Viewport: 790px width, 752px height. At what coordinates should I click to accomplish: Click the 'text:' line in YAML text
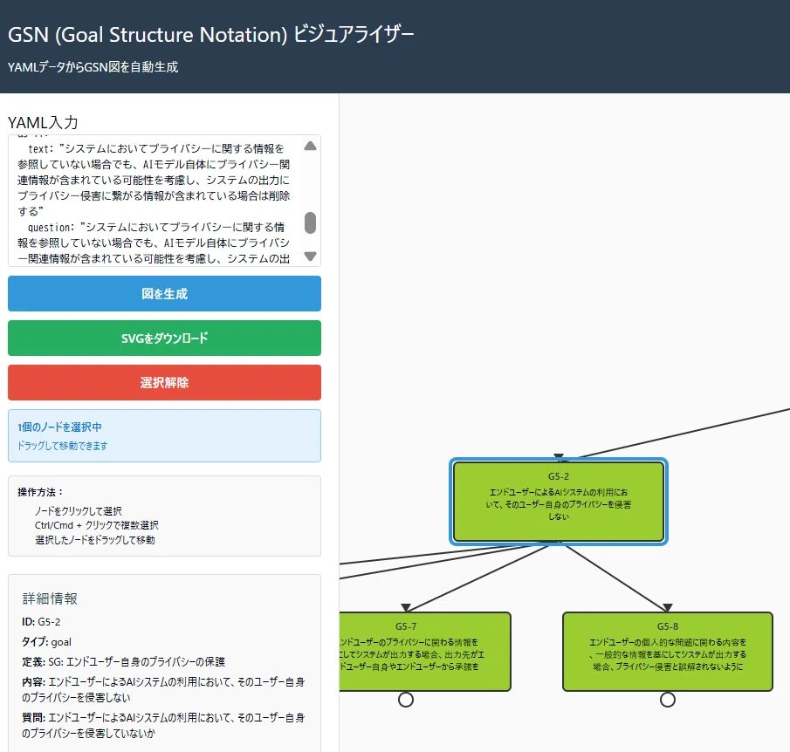click(156, 148)
